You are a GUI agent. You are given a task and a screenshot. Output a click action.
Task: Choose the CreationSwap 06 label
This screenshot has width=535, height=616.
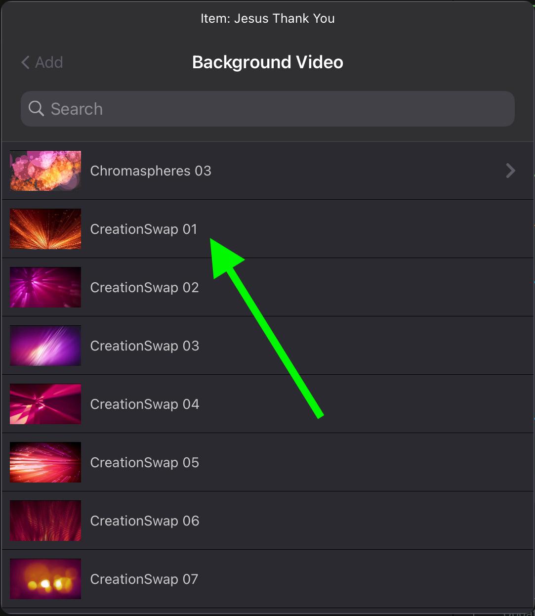pyautogui.click(x=145, y=521)
